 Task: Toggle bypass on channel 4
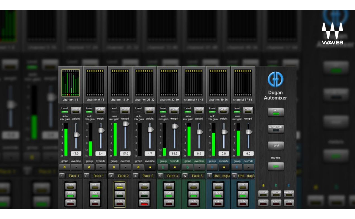pyautogui.click(x=150, y=110)
